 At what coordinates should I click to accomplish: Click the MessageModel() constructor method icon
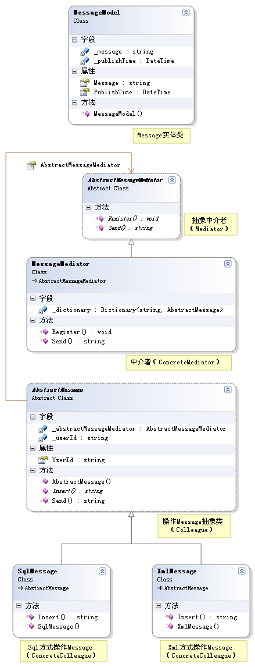pos(85,113)
